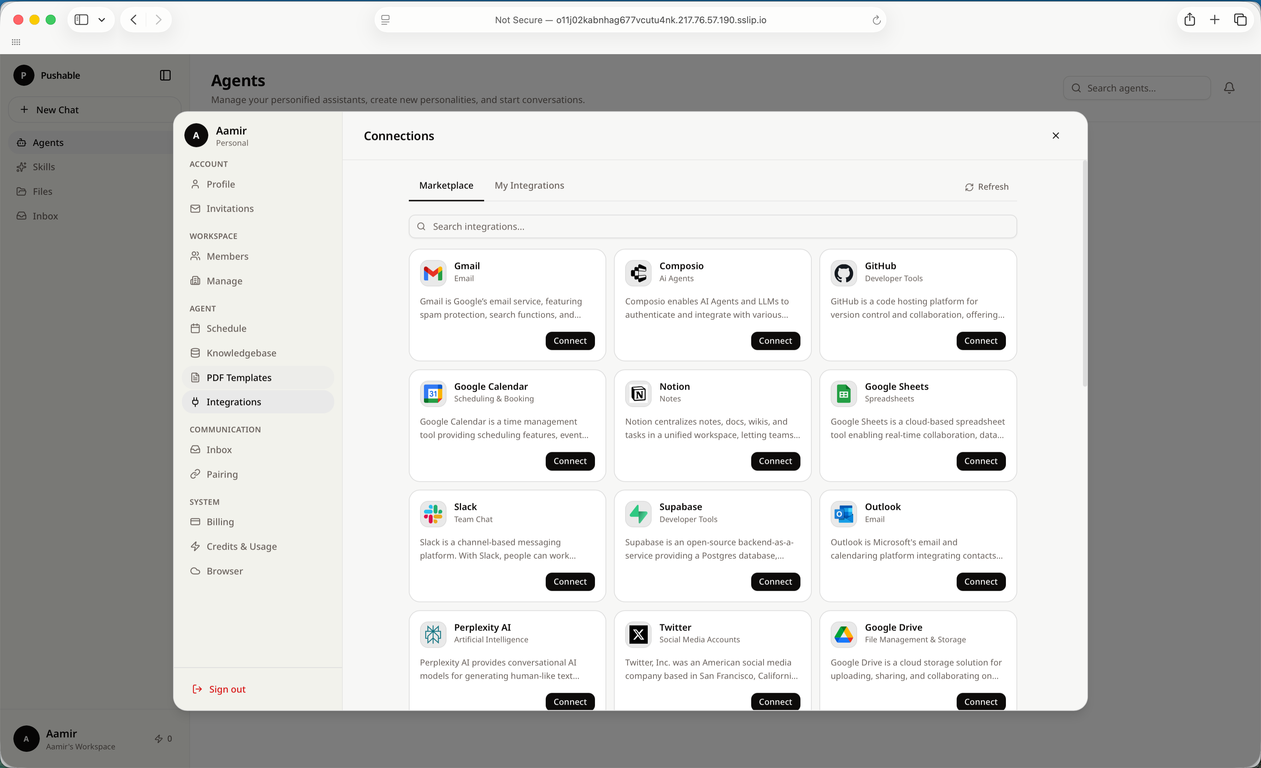The image size is (1261, 768).
Task: Refresh the integrations list
Action: pos(986,187)
